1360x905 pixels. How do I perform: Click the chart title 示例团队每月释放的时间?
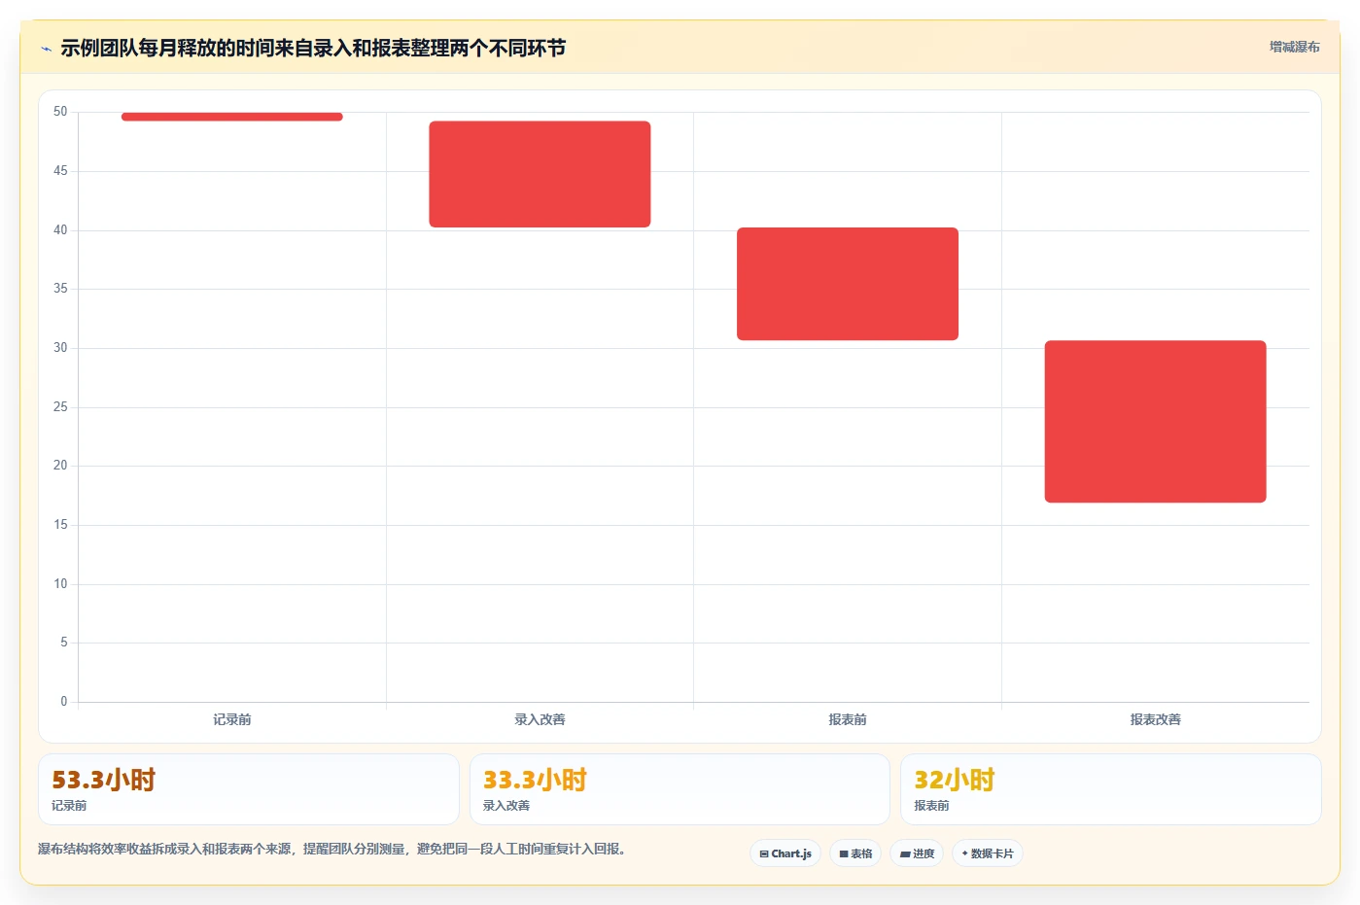313,48
